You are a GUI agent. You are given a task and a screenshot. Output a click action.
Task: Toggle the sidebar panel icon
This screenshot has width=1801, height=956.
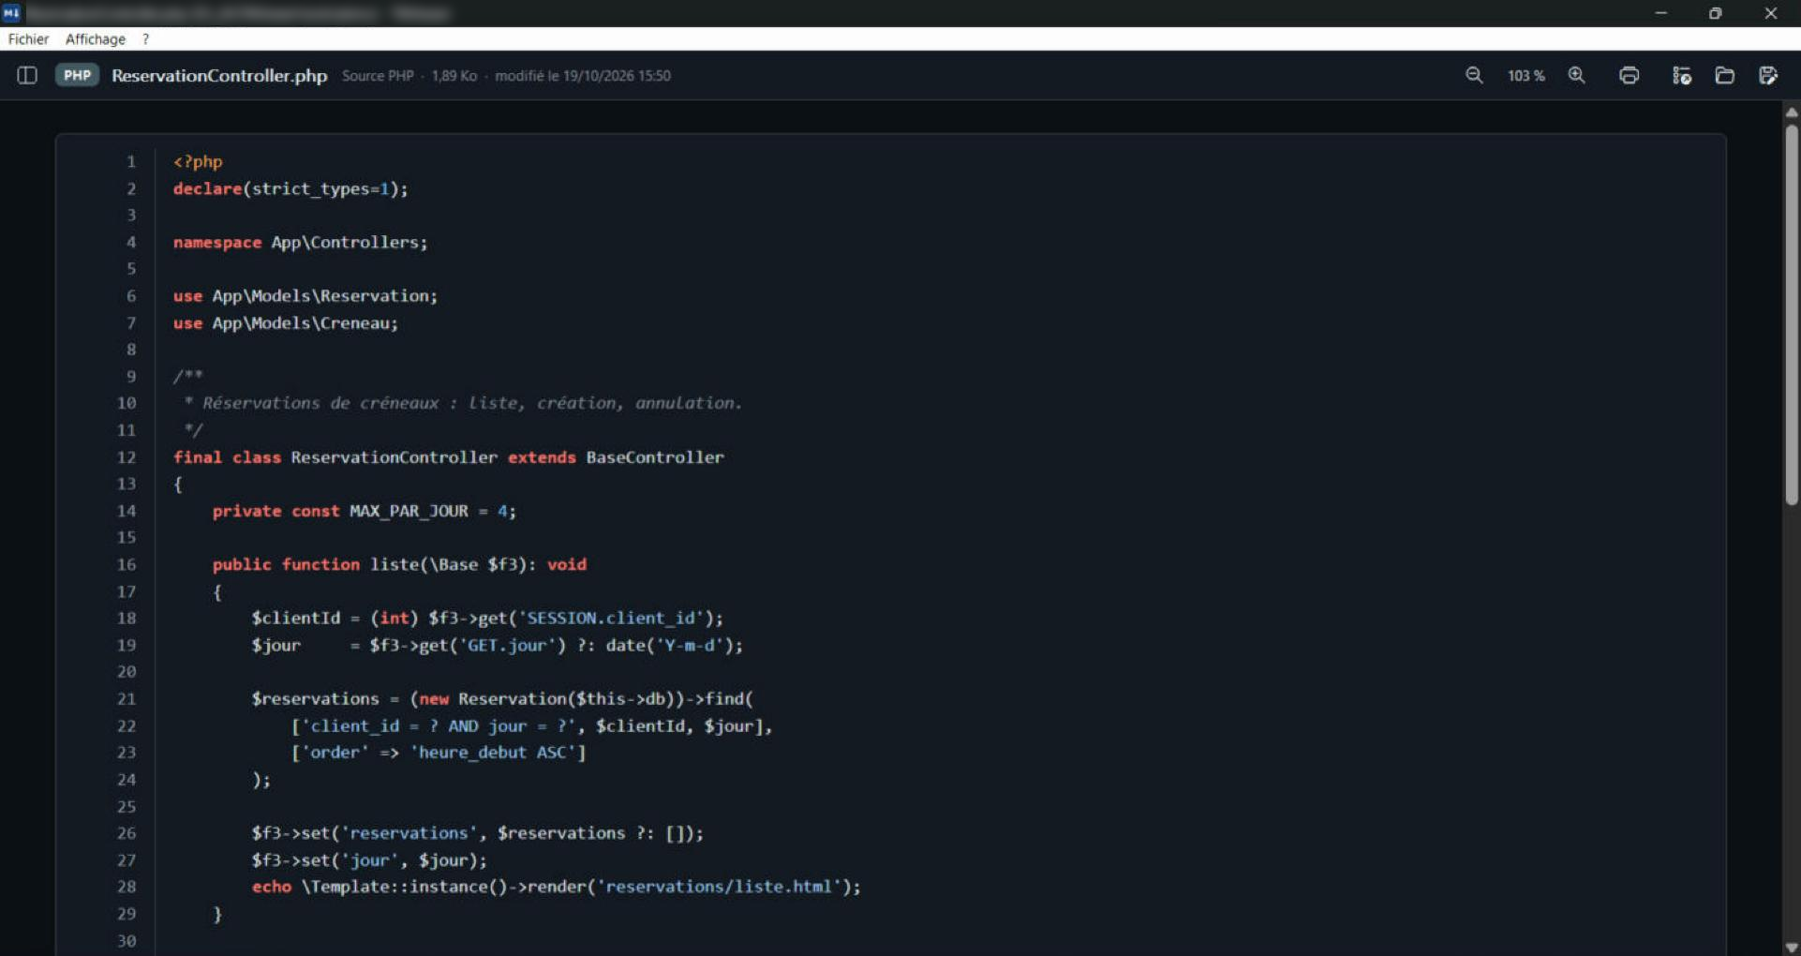[27, 75]
